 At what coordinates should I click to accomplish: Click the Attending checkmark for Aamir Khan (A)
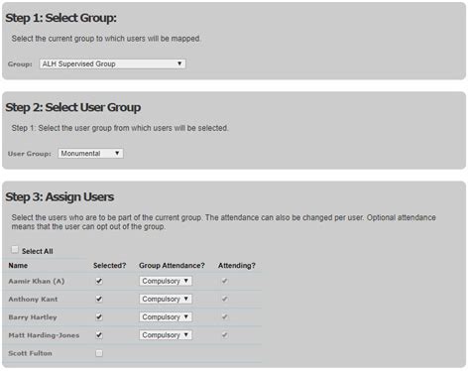click(x=224, y=281)
